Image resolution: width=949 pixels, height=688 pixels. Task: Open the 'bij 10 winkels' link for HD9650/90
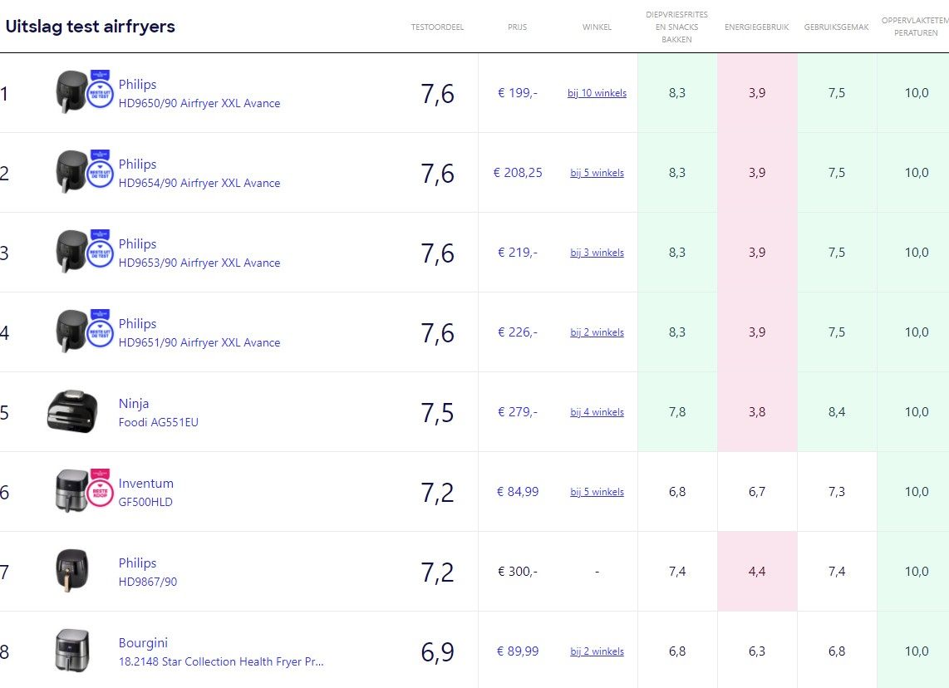point(597,93)
